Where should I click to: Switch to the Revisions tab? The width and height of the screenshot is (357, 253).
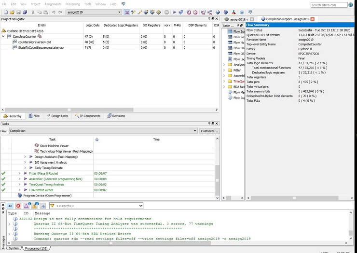[116, 116]
